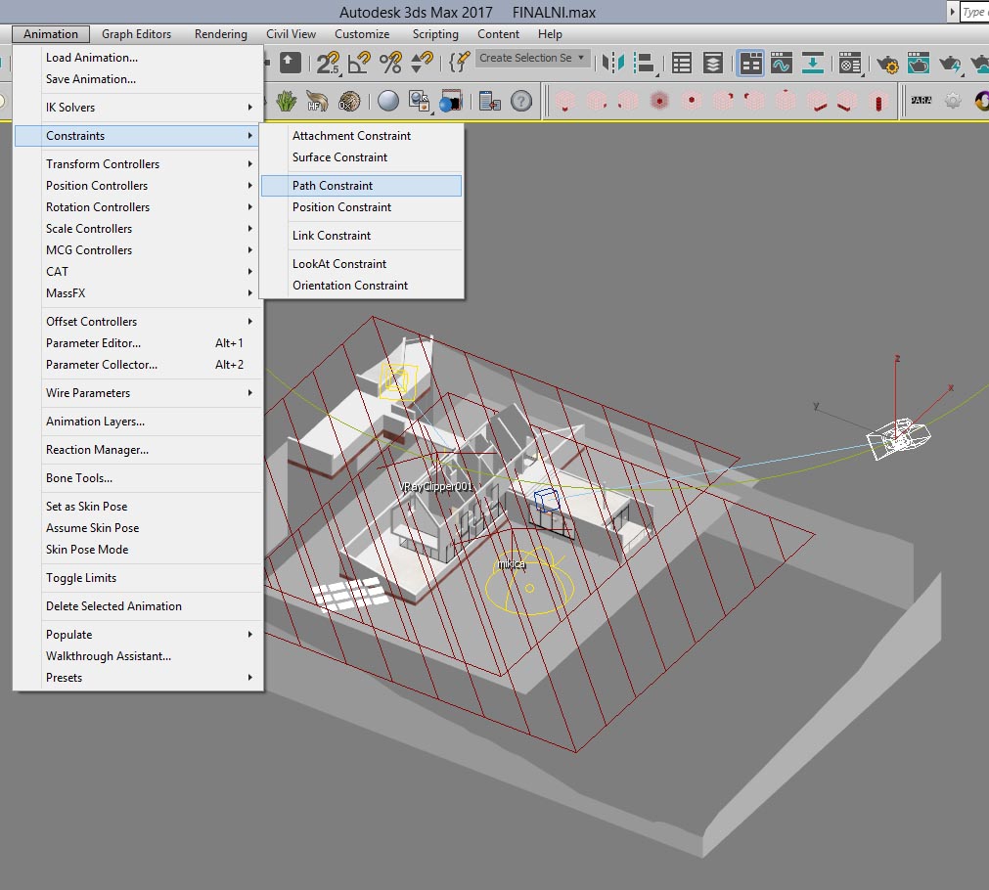Click the question mark help icon
The height and width of the screenshot is (890, 989).
tap(521, 101)
